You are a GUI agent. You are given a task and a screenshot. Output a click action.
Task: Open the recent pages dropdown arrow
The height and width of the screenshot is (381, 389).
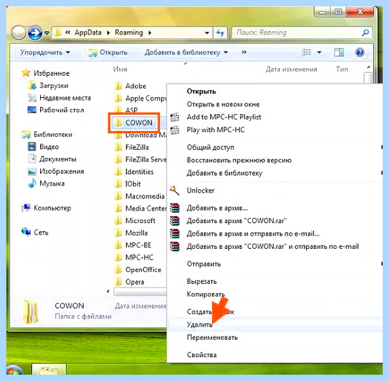(x=47, y=32)
